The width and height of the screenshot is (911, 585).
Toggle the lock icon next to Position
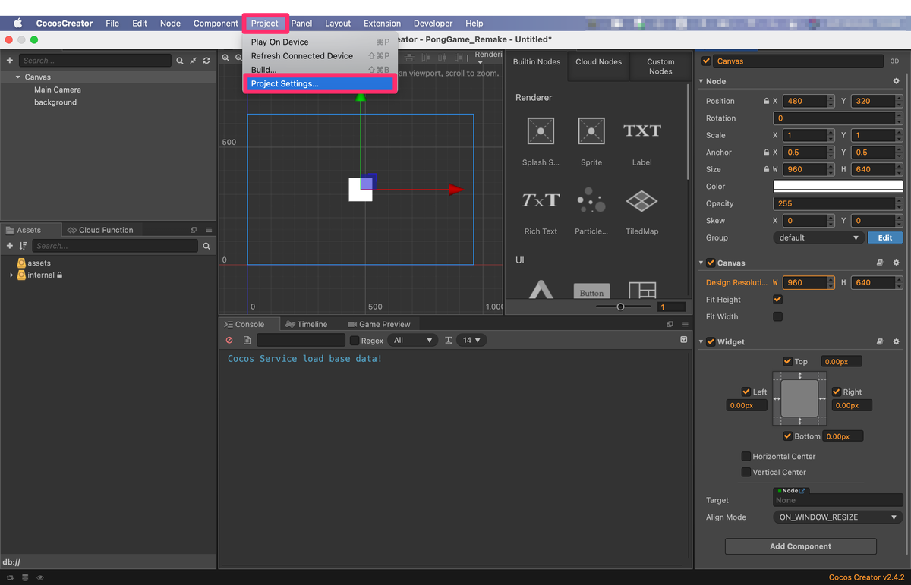[x=766, y=101]
